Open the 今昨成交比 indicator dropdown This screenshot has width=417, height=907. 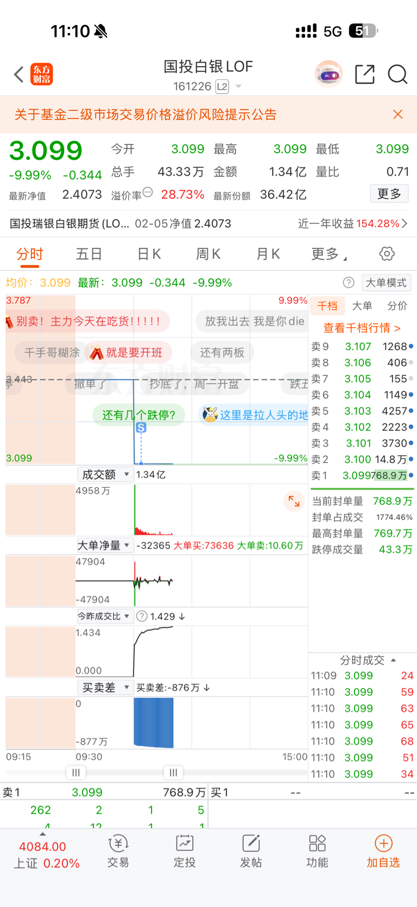(x=105, y=616)
